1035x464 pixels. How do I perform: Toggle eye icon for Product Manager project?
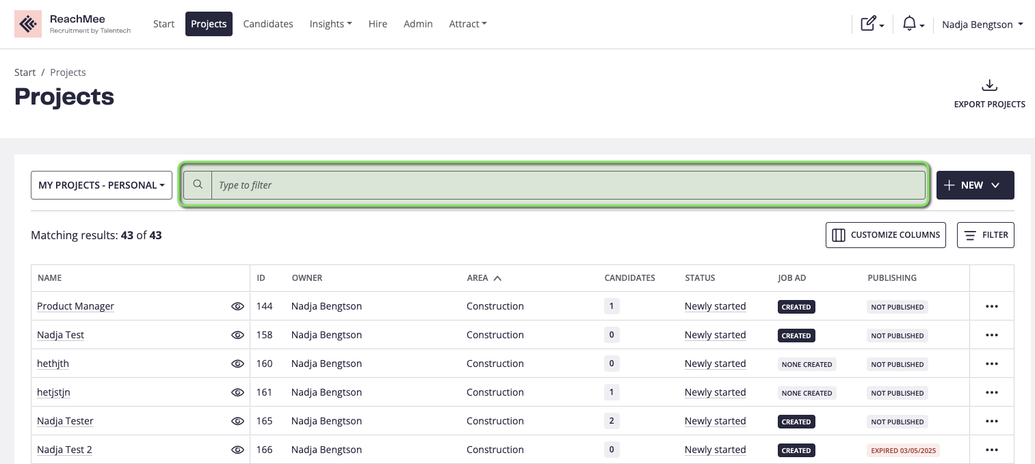[x=237, y=307]
